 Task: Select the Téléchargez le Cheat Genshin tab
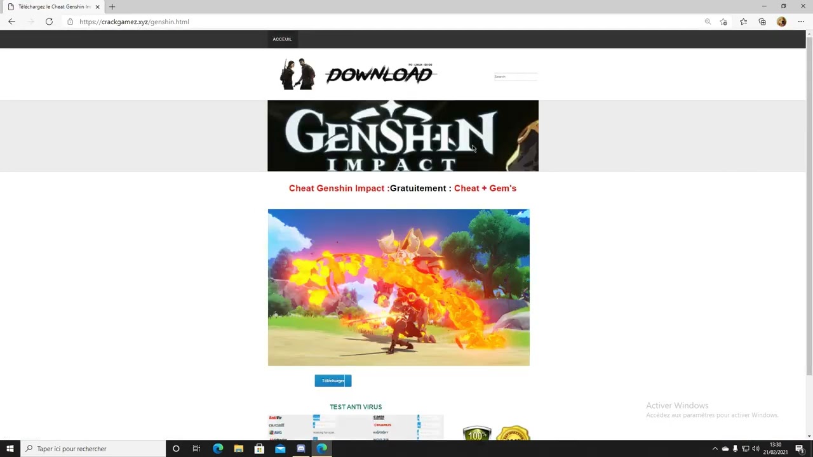[x=53, y=6]
